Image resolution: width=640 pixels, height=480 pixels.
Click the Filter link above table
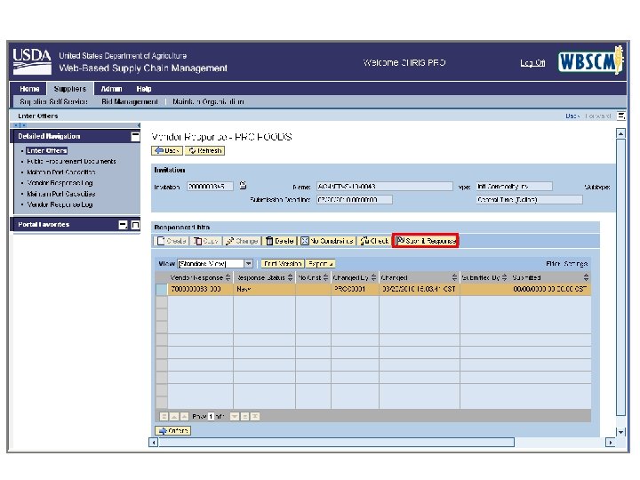click(553, 264)
